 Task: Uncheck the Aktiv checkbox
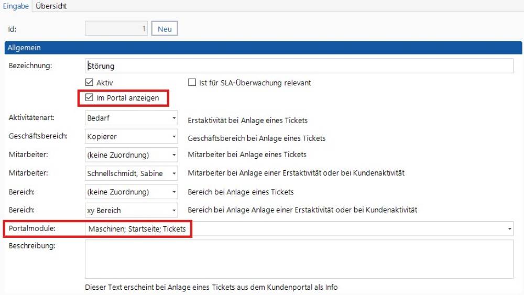[x=89, y=82]
